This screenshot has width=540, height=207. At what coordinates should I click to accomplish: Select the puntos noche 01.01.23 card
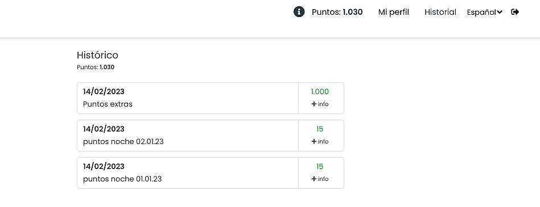[211, 173]
